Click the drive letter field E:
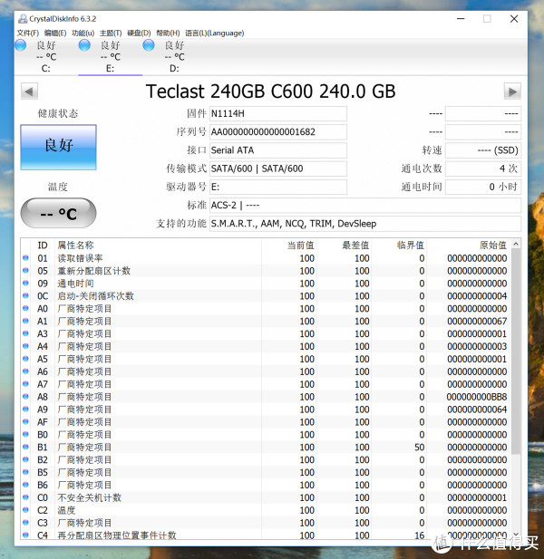The width and height of the screenshot is (544, 559). (278, 187)
